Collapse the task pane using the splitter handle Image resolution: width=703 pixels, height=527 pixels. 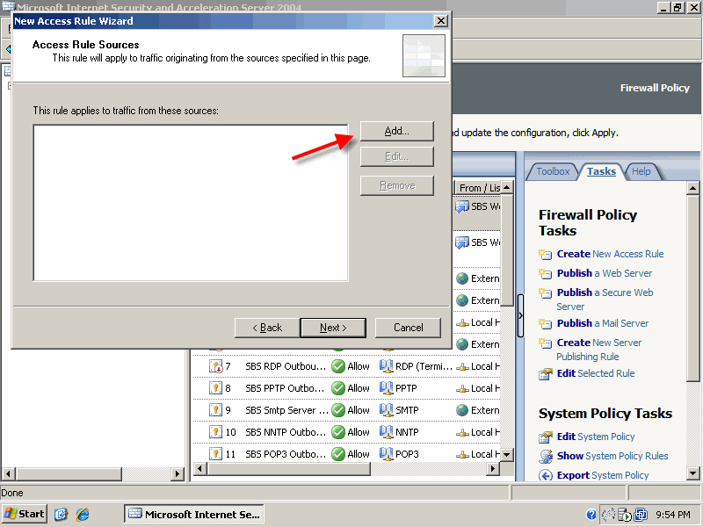point(520,316)
